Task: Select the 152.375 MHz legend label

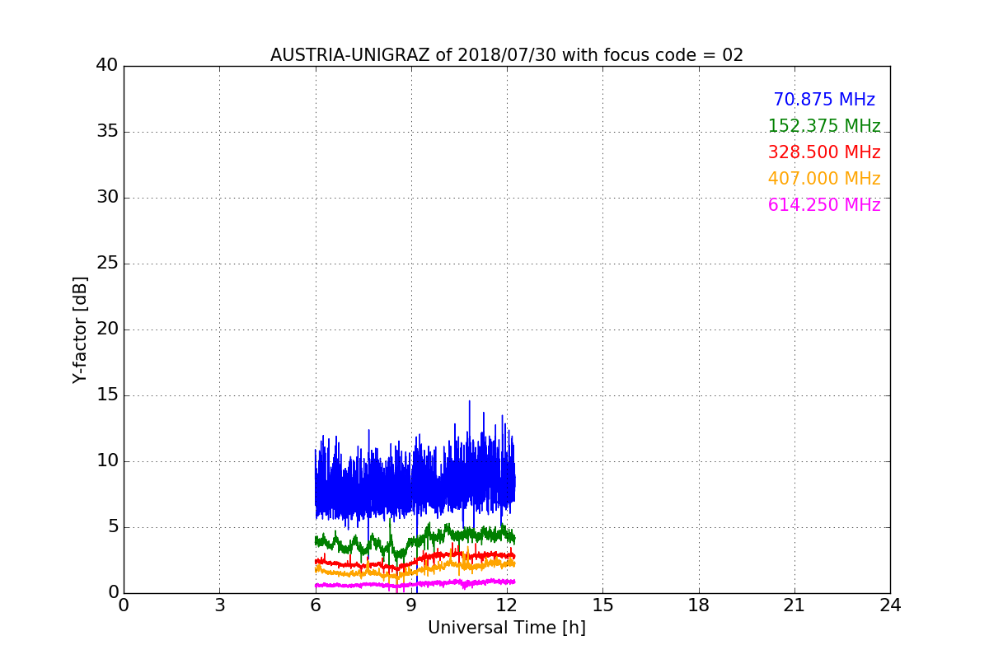Action: [824, 126]
